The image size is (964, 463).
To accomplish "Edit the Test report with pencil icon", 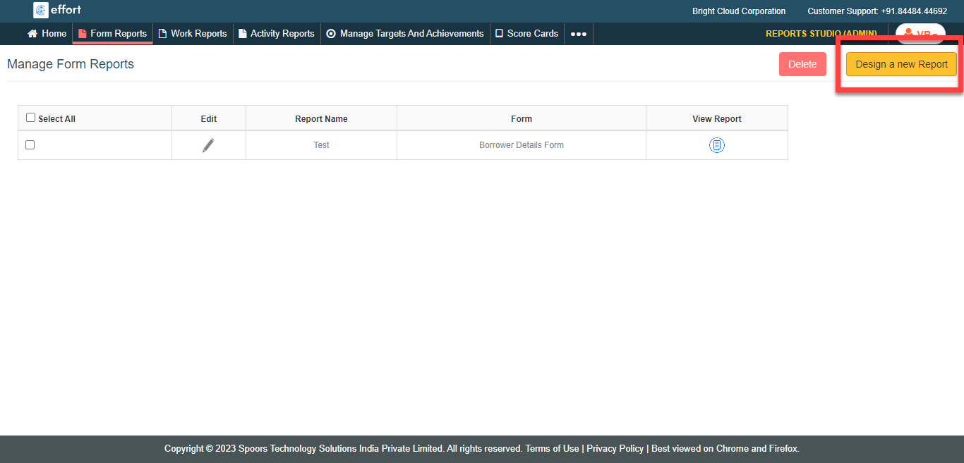I will click(x=208, y=145).
